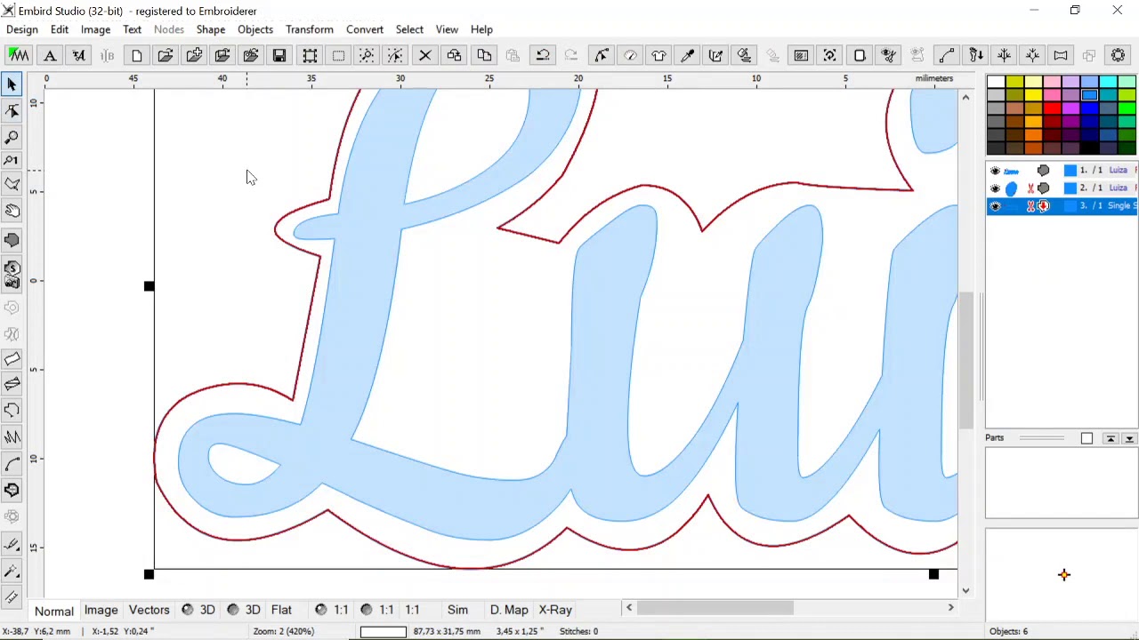Screen dimensions: 1139x640
Task: Click horizontal scrollbar left arrow
Action: tap(629, 608)
